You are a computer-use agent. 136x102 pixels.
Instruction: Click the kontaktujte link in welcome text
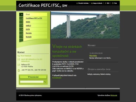point(57,78)
